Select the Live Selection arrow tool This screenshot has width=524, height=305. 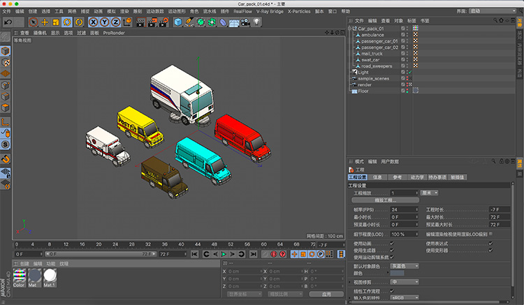[33, 22]
